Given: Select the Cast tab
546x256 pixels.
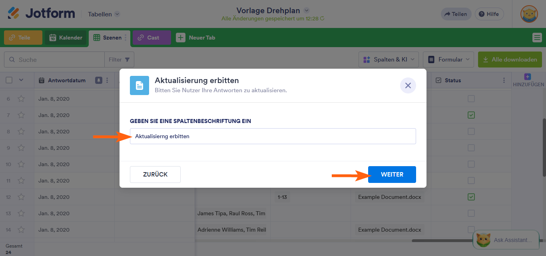Looking at the screenshot, I should click(151, 38).
